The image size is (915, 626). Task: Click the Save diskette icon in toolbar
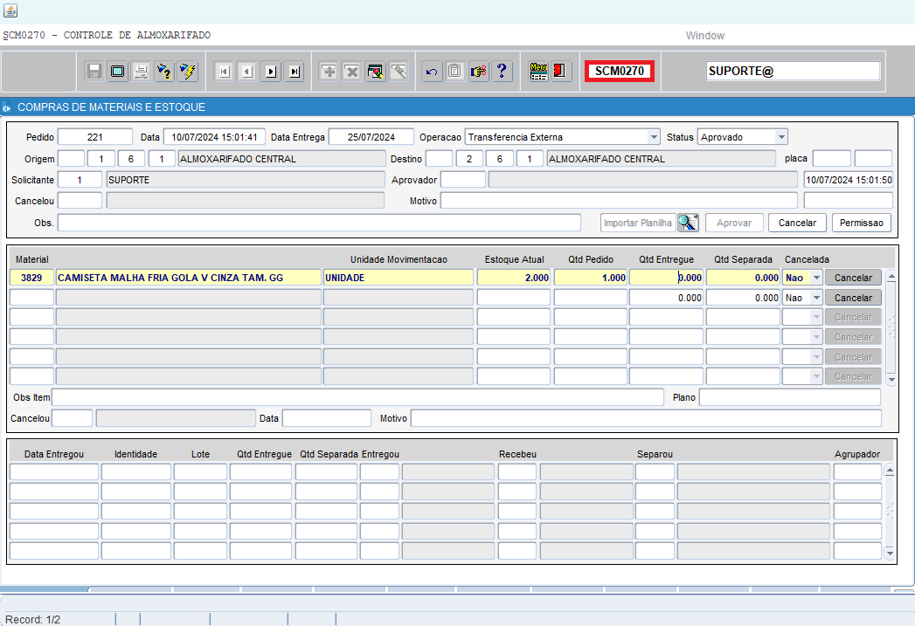94,71
